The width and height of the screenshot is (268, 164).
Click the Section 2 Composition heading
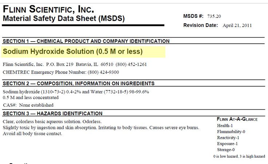coord(79,83)
